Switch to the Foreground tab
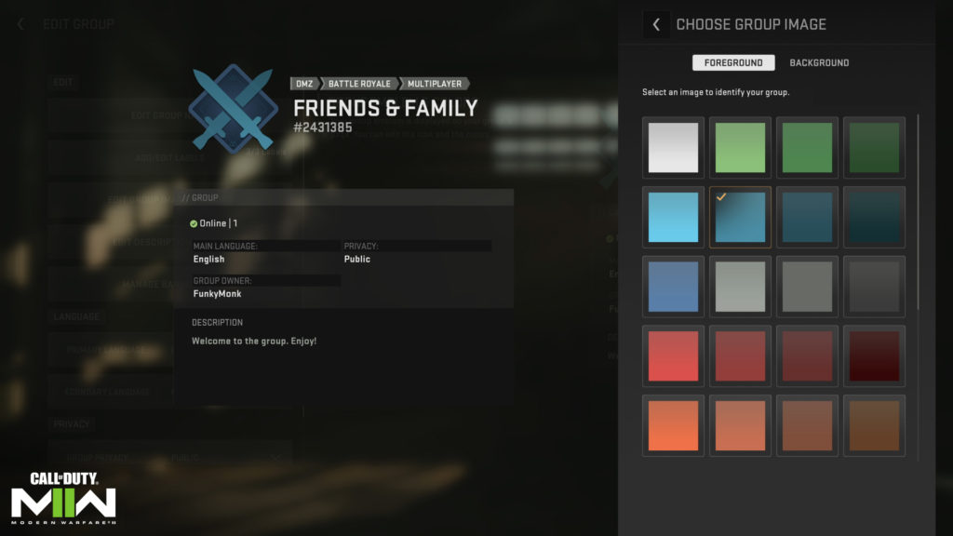The image size is (953, 536). [732, 62]
